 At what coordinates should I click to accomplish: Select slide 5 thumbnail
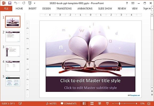[x=13, y=81]
